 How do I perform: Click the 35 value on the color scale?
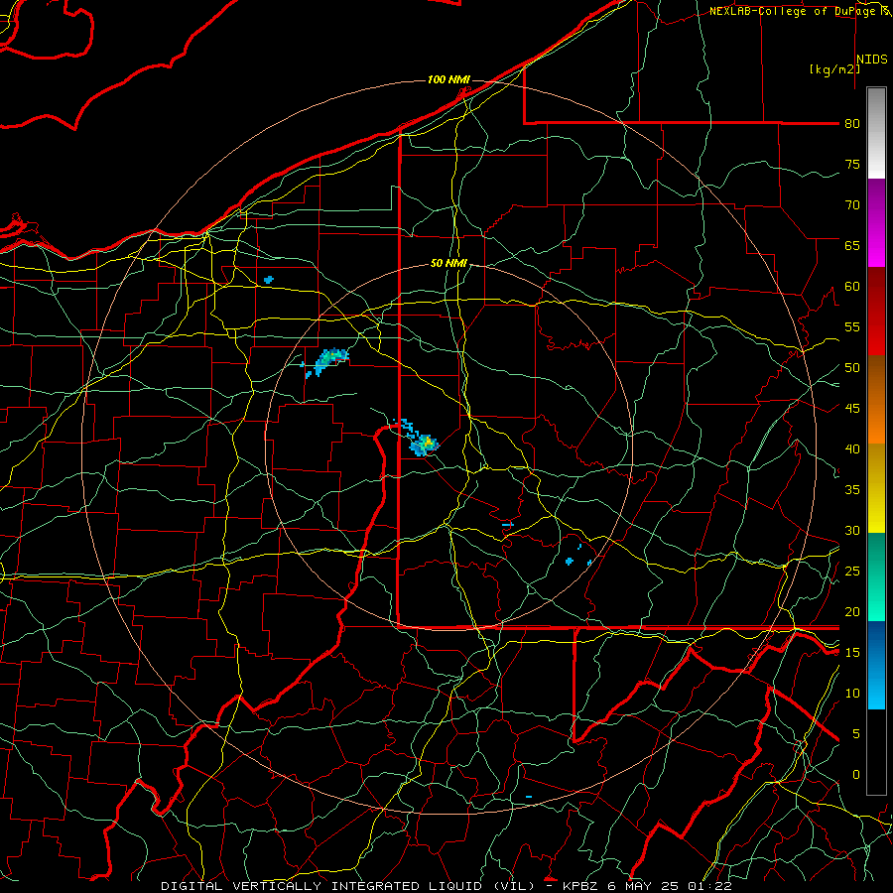point(852,490)
